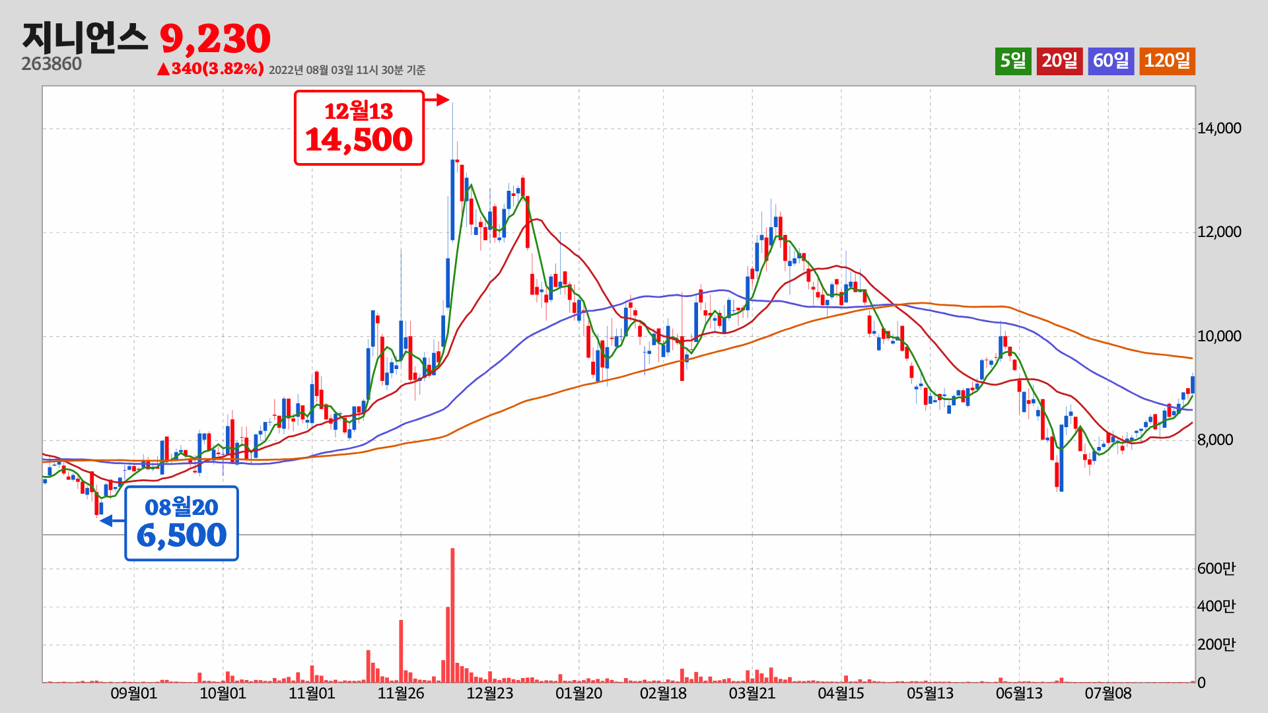1268x713 pixels.
Task: Click the green 5일 moving average legend
Action: point(1013,61)
